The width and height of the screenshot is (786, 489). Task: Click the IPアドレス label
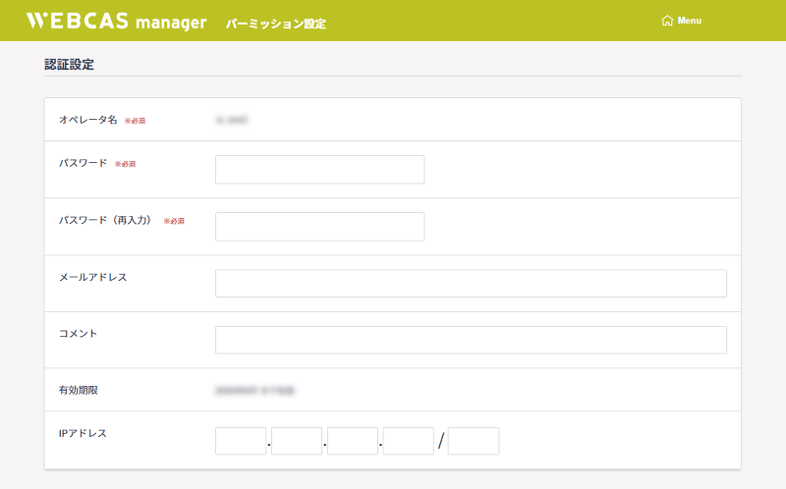83,433
